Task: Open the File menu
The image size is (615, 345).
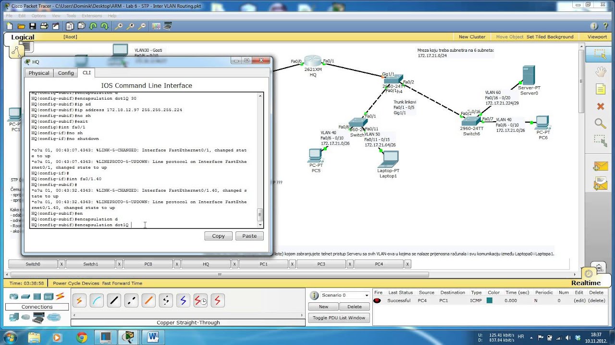Action: pos(9,16)
